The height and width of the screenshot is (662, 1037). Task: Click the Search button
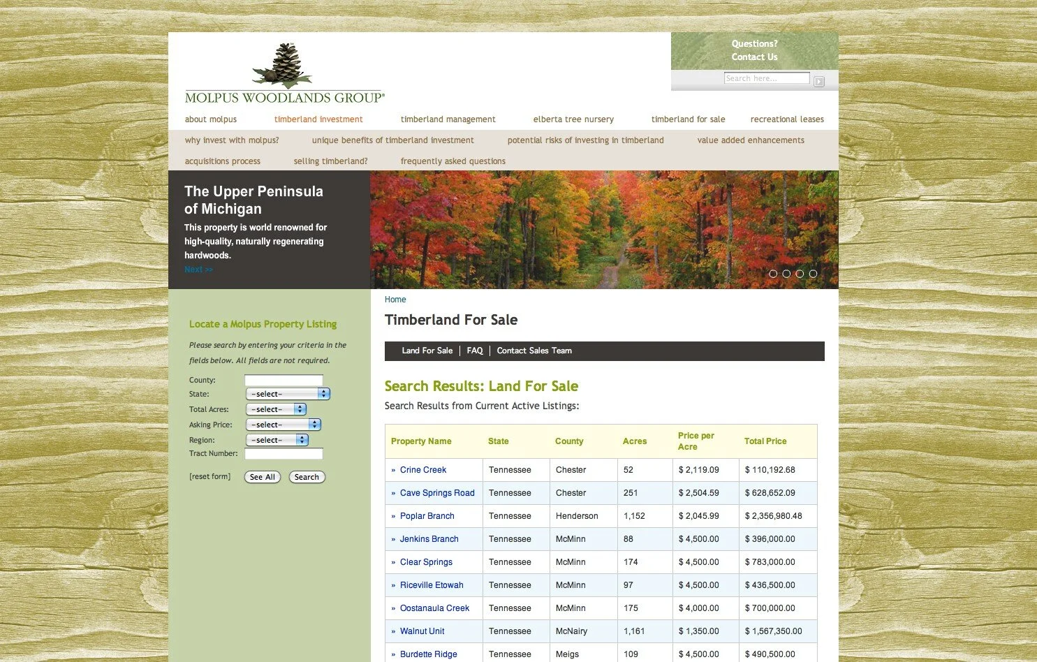point(307,477)
